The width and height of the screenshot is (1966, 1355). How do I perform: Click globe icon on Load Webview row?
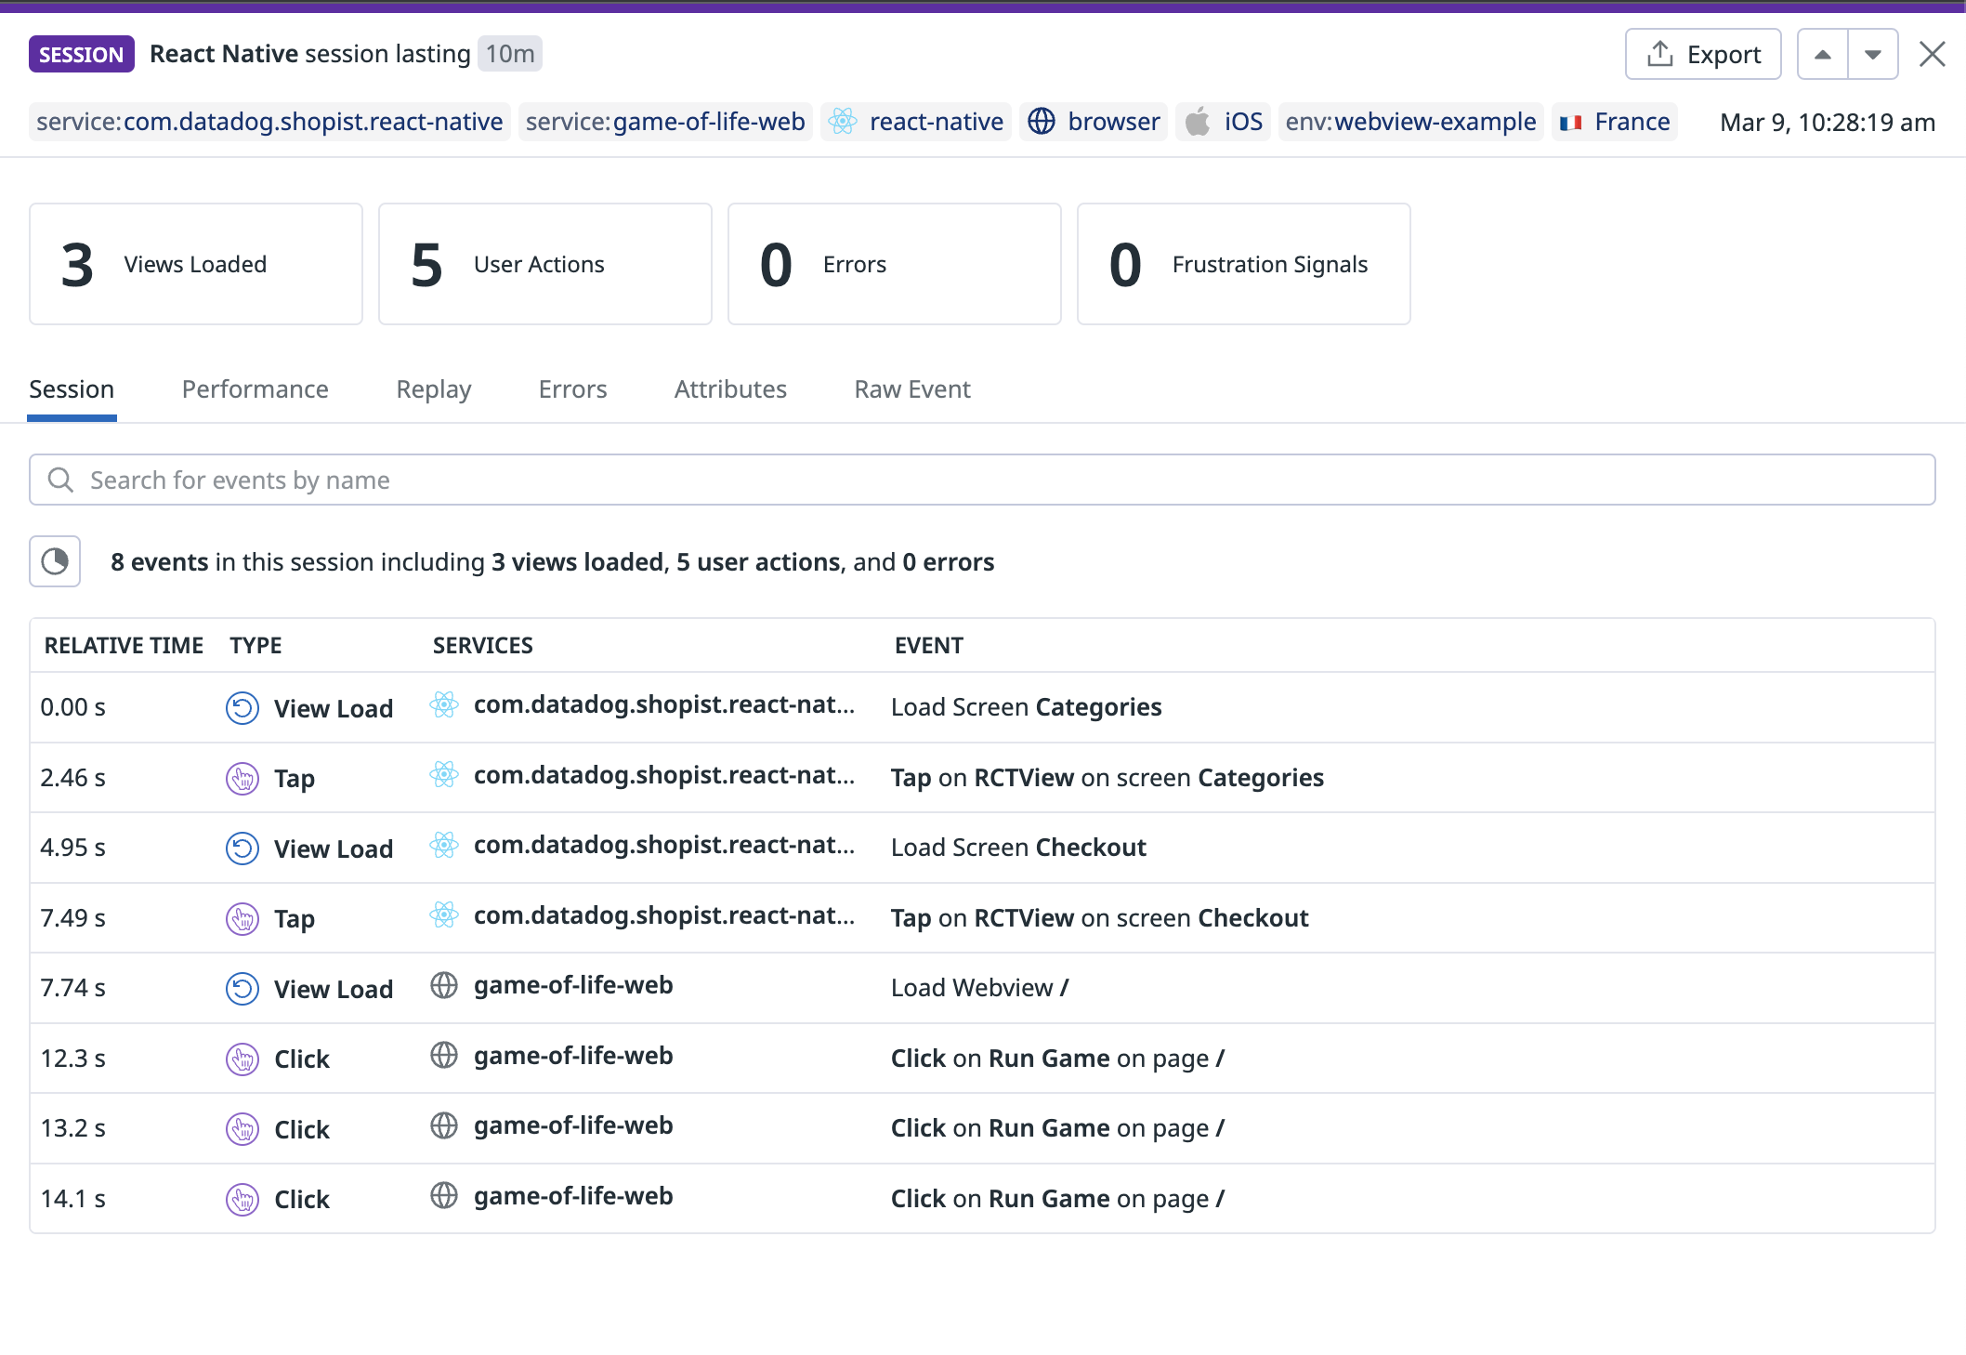[x=444, y=985]
